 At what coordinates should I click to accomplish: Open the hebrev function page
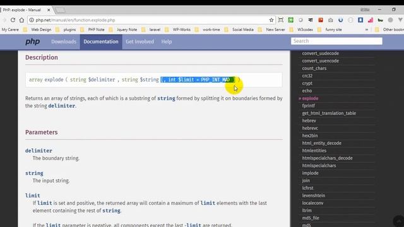(309, 120)
